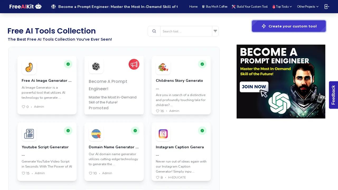Like the Youtube Script Generator tool
The image size is (338, 190).
24,173
